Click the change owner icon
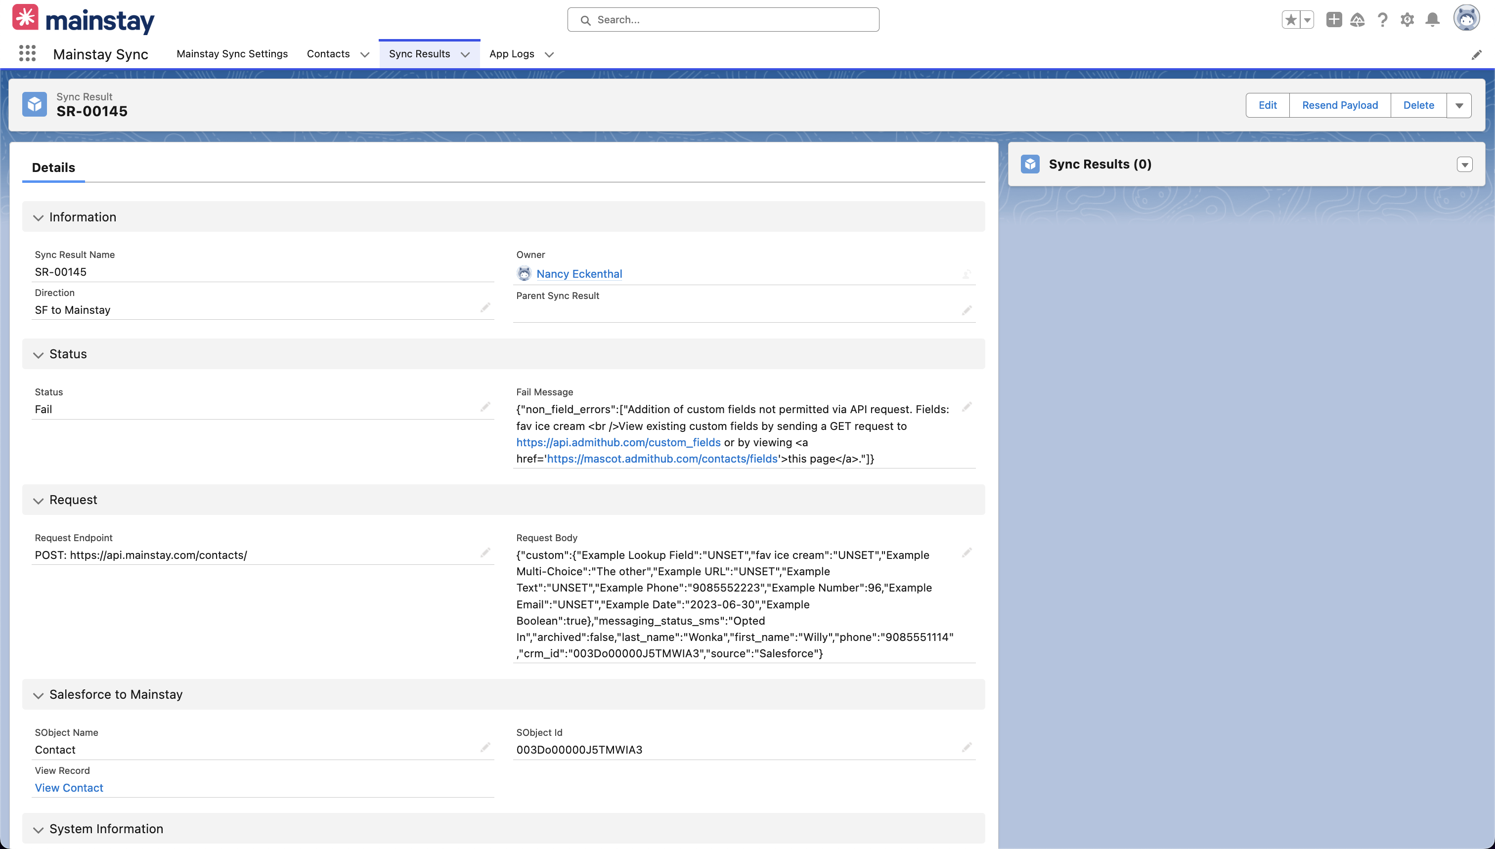1495x849 pixels. pyautogui.click(x=967, y=273)
